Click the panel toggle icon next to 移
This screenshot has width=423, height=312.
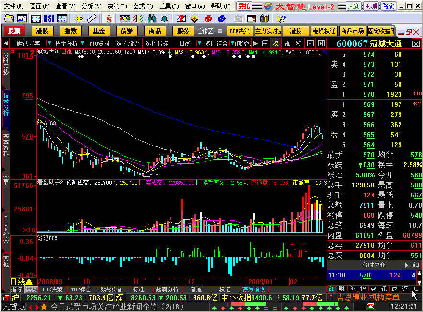(x=310, y=44)
